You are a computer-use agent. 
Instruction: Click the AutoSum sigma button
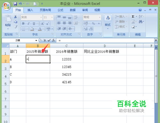click(x=133, y=17)
